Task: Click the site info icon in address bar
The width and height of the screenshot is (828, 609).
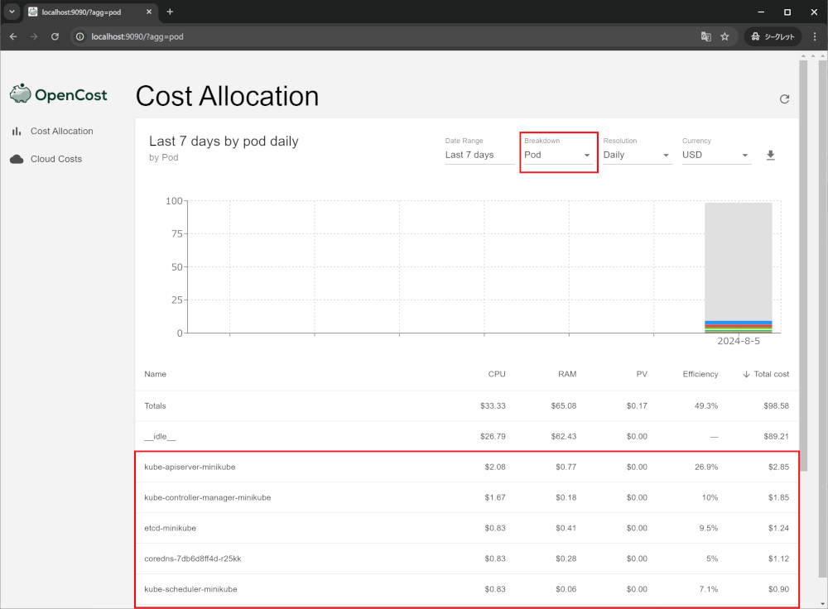Action: (x=79, y=36)
